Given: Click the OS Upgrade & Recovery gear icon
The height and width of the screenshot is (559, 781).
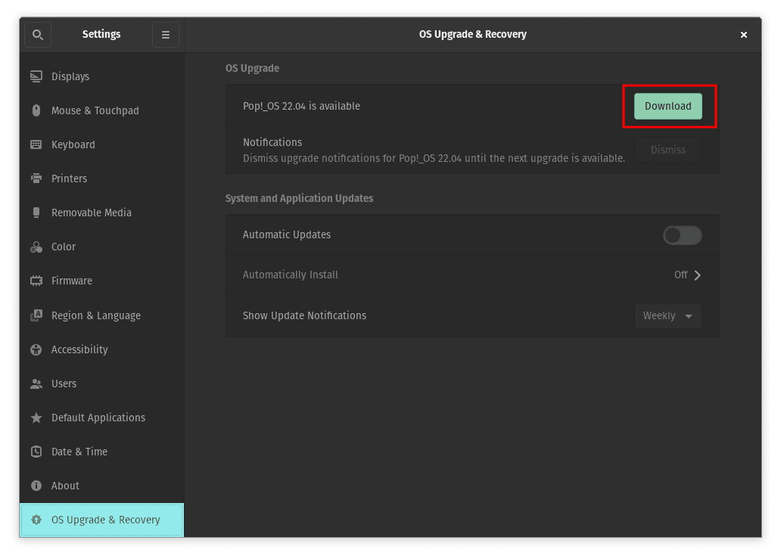Looking at the screenshot, I should pos(36,520).
